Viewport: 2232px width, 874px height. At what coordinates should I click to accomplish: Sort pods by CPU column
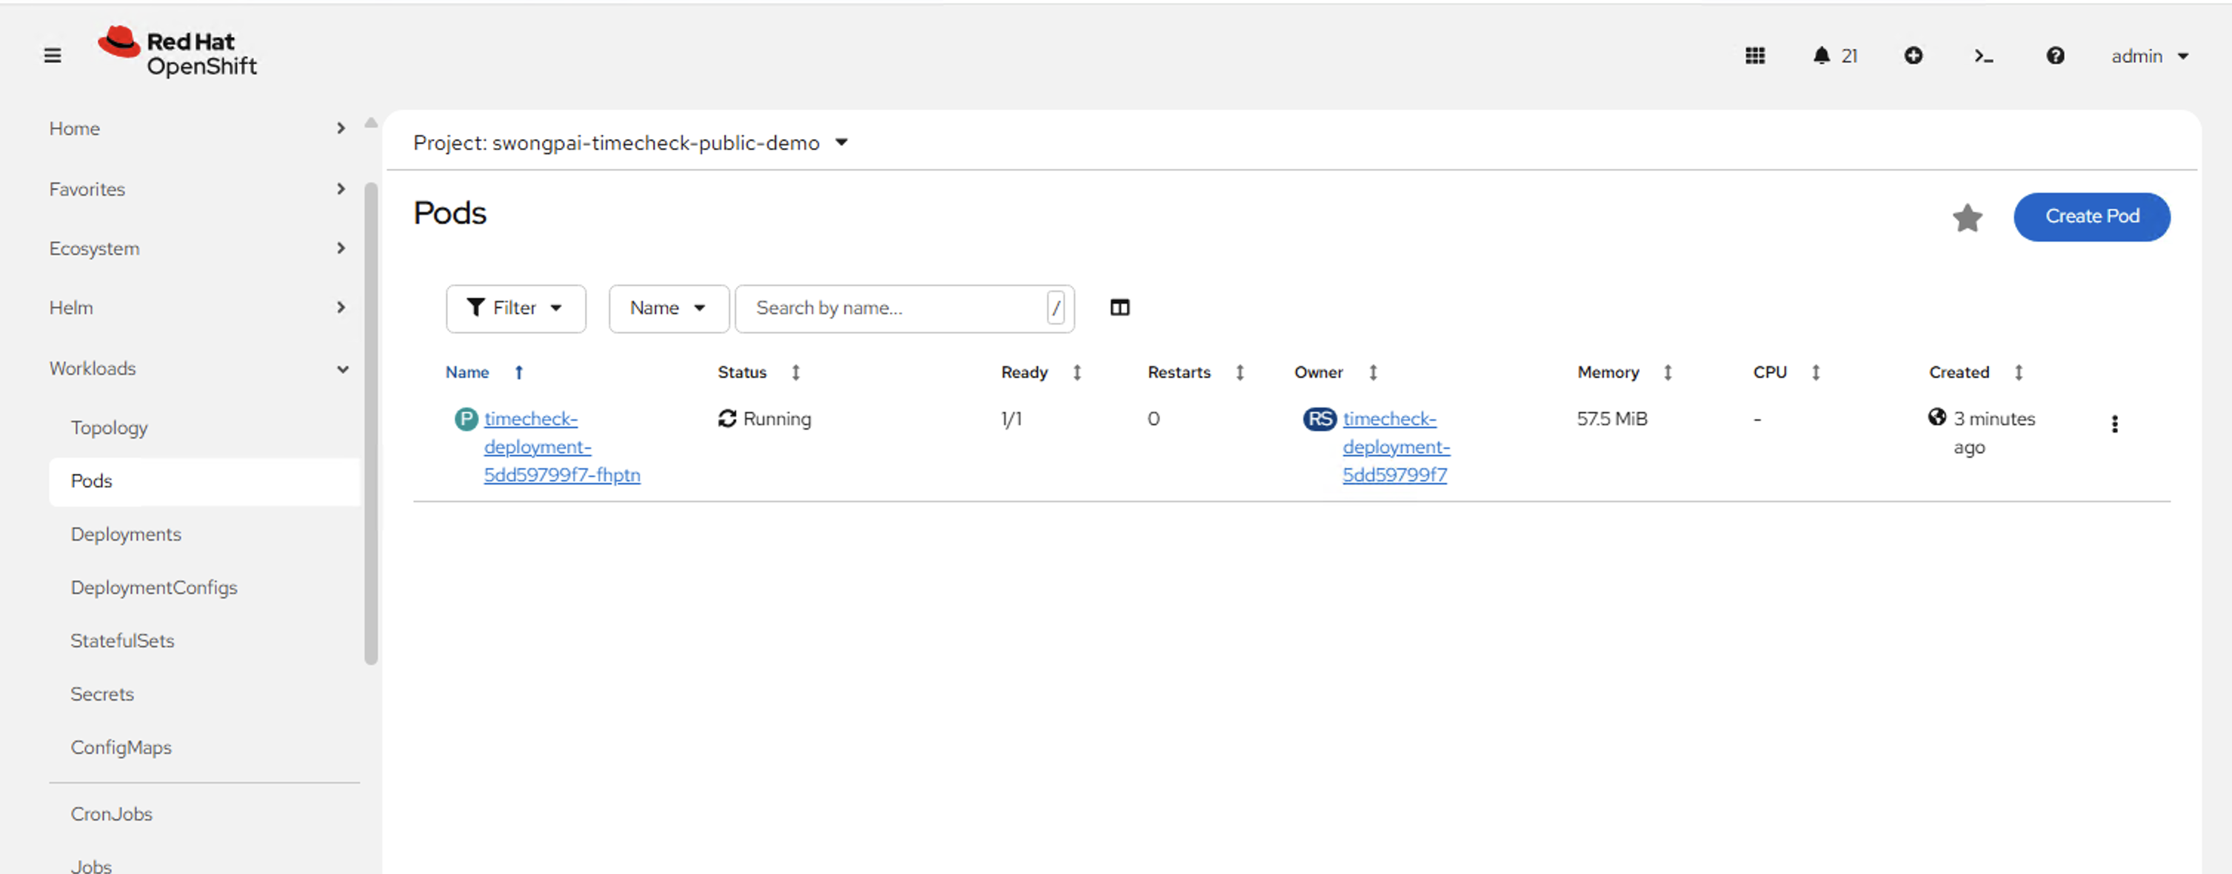(x=1787, y=373)
